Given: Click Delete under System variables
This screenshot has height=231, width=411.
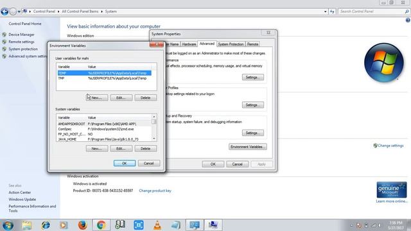Looking at the screenshot, I should tap(146, 148).
